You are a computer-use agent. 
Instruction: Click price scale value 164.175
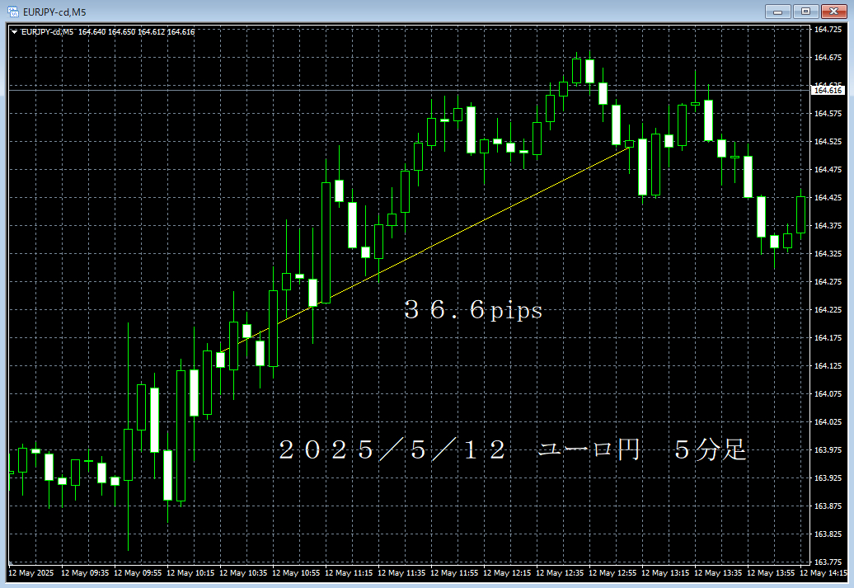click(x=828, y=338)
